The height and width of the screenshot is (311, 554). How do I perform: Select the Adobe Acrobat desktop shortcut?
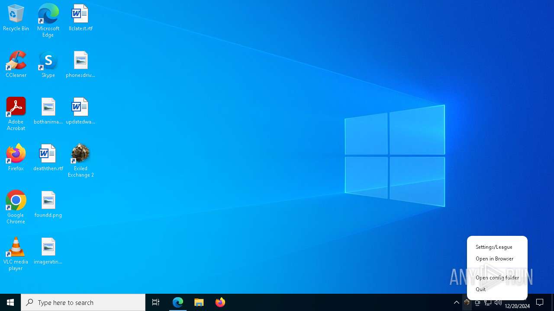16,114
